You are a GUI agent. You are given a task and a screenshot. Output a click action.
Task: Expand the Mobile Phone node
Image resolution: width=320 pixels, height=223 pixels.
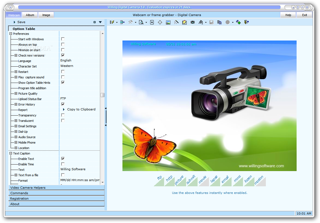tap(16, 143)
